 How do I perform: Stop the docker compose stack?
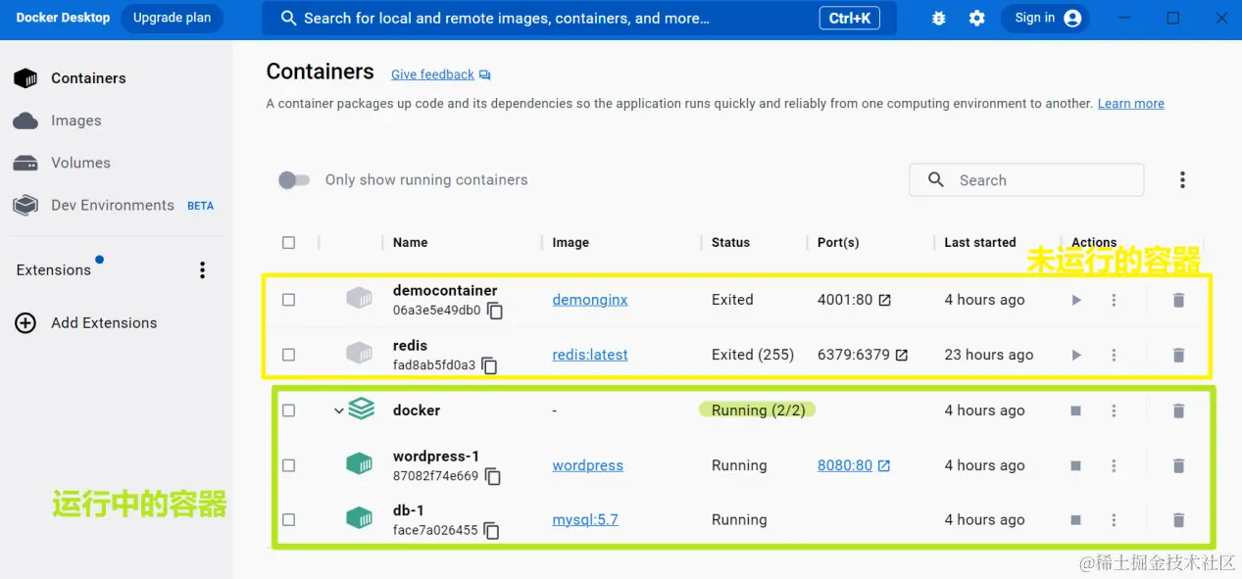pyautogui.click(x=1076, y=411)
